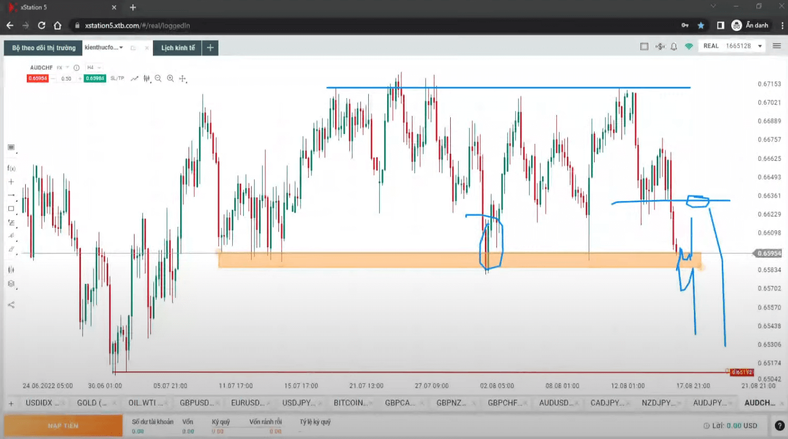Open the candlestick chart style icon
This screenshot has width=788, height=439.
(x=147, y=78)
